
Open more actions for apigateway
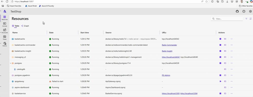pyautogui.click(x=231, y=81)
